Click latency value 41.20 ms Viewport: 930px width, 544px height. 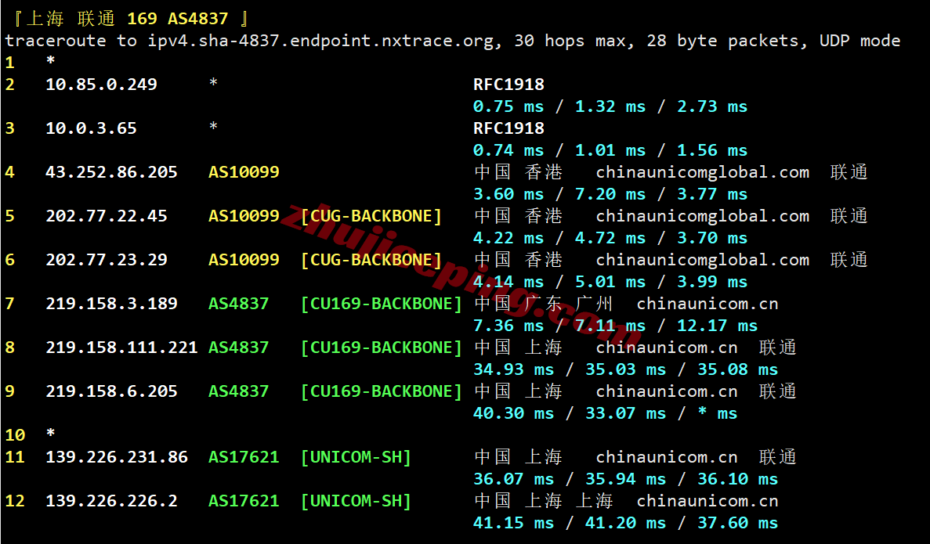[626, 524]
